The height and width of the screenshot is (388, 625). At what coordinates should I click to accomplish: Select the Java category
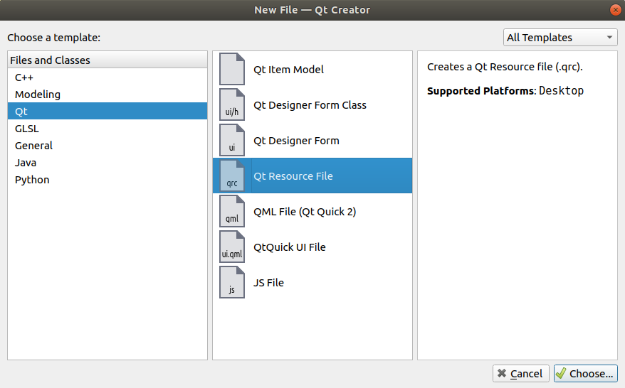click(107, 163)
